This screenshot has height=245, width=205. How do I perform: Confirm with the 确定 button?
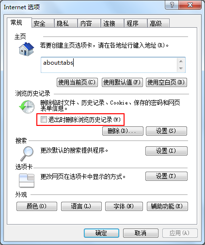101,233
